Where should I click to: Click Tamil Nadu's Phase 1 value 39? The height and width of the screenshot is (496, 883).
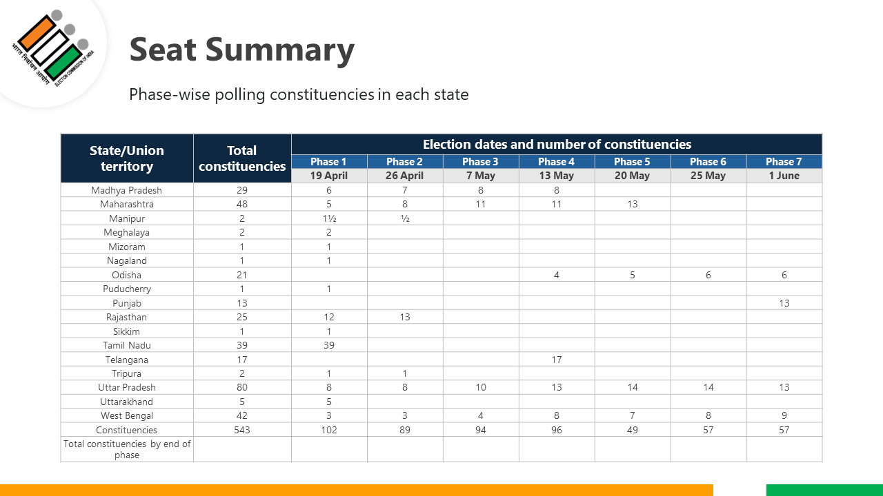tap(329, 345)
